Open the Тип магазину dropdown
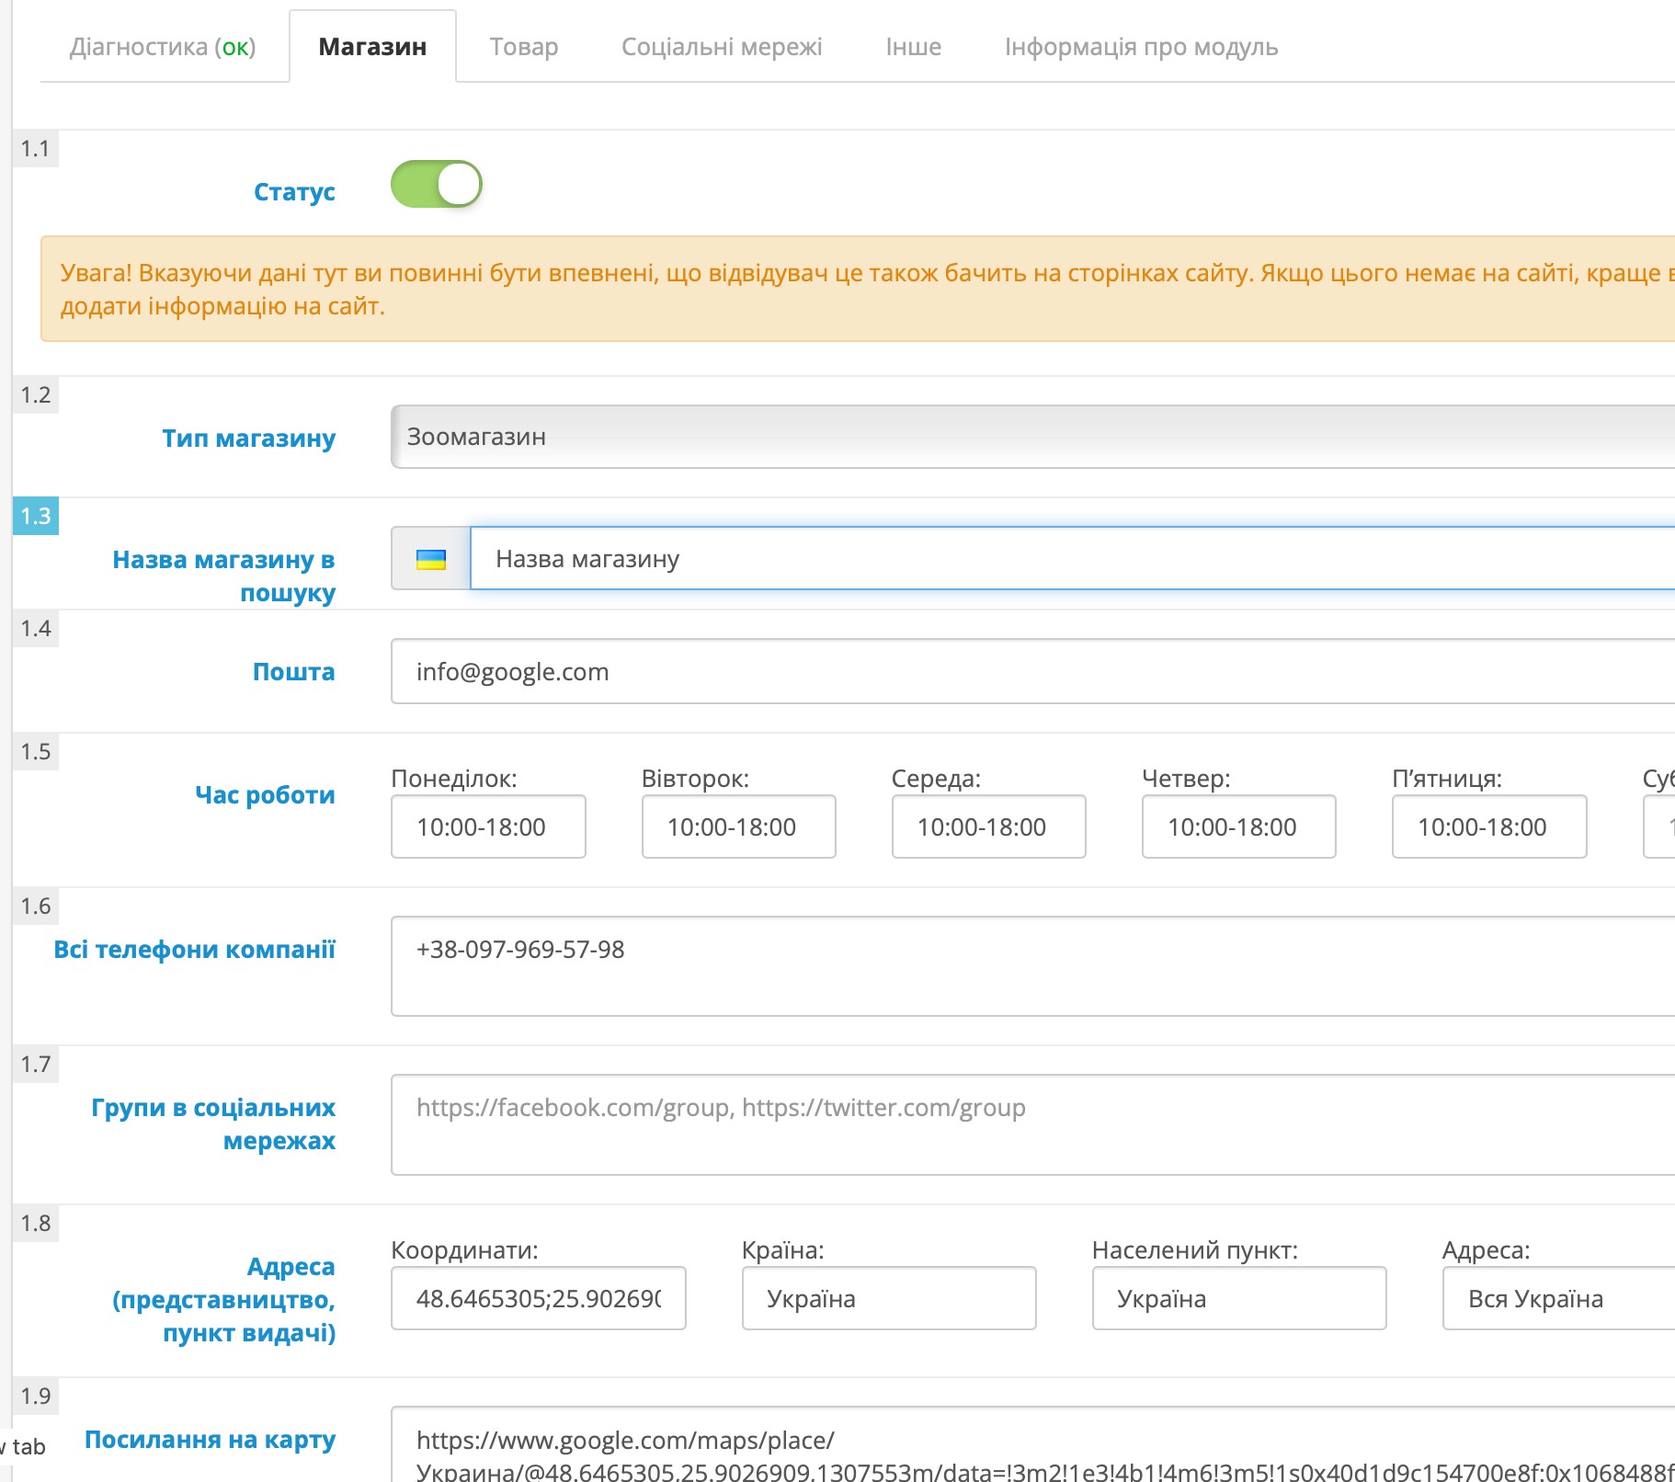The image size is (1675, 1482). coord(1032,437)
